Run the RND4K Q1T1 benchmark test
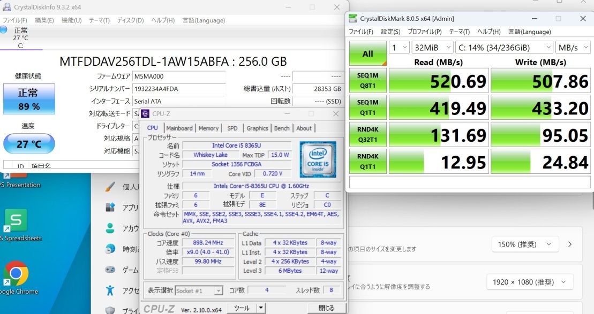This screenshot has width=594, height=314. point(368,162)
